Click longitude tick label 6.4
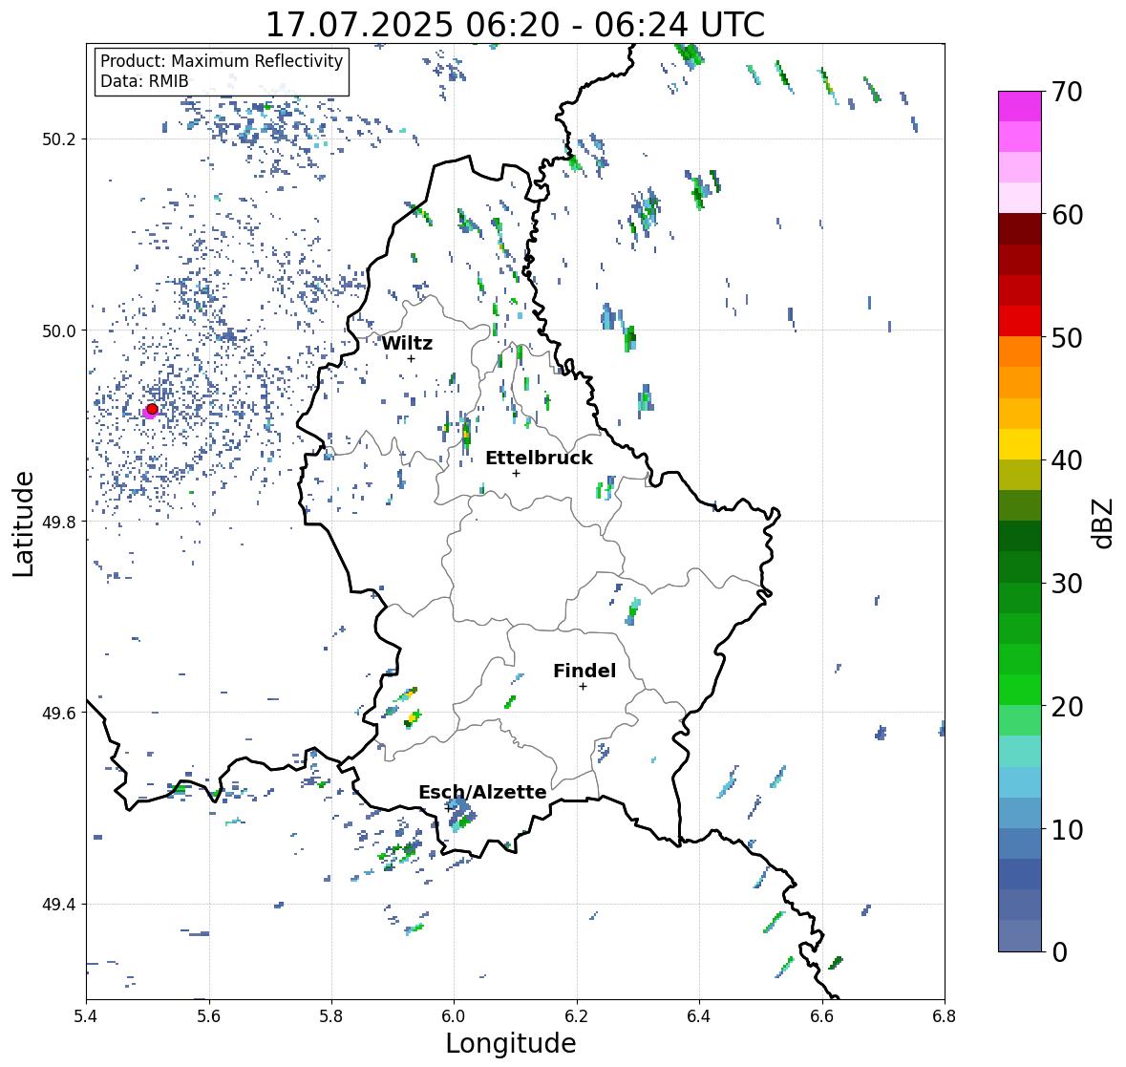The image size is (1126, 1067). (699, 1016)
